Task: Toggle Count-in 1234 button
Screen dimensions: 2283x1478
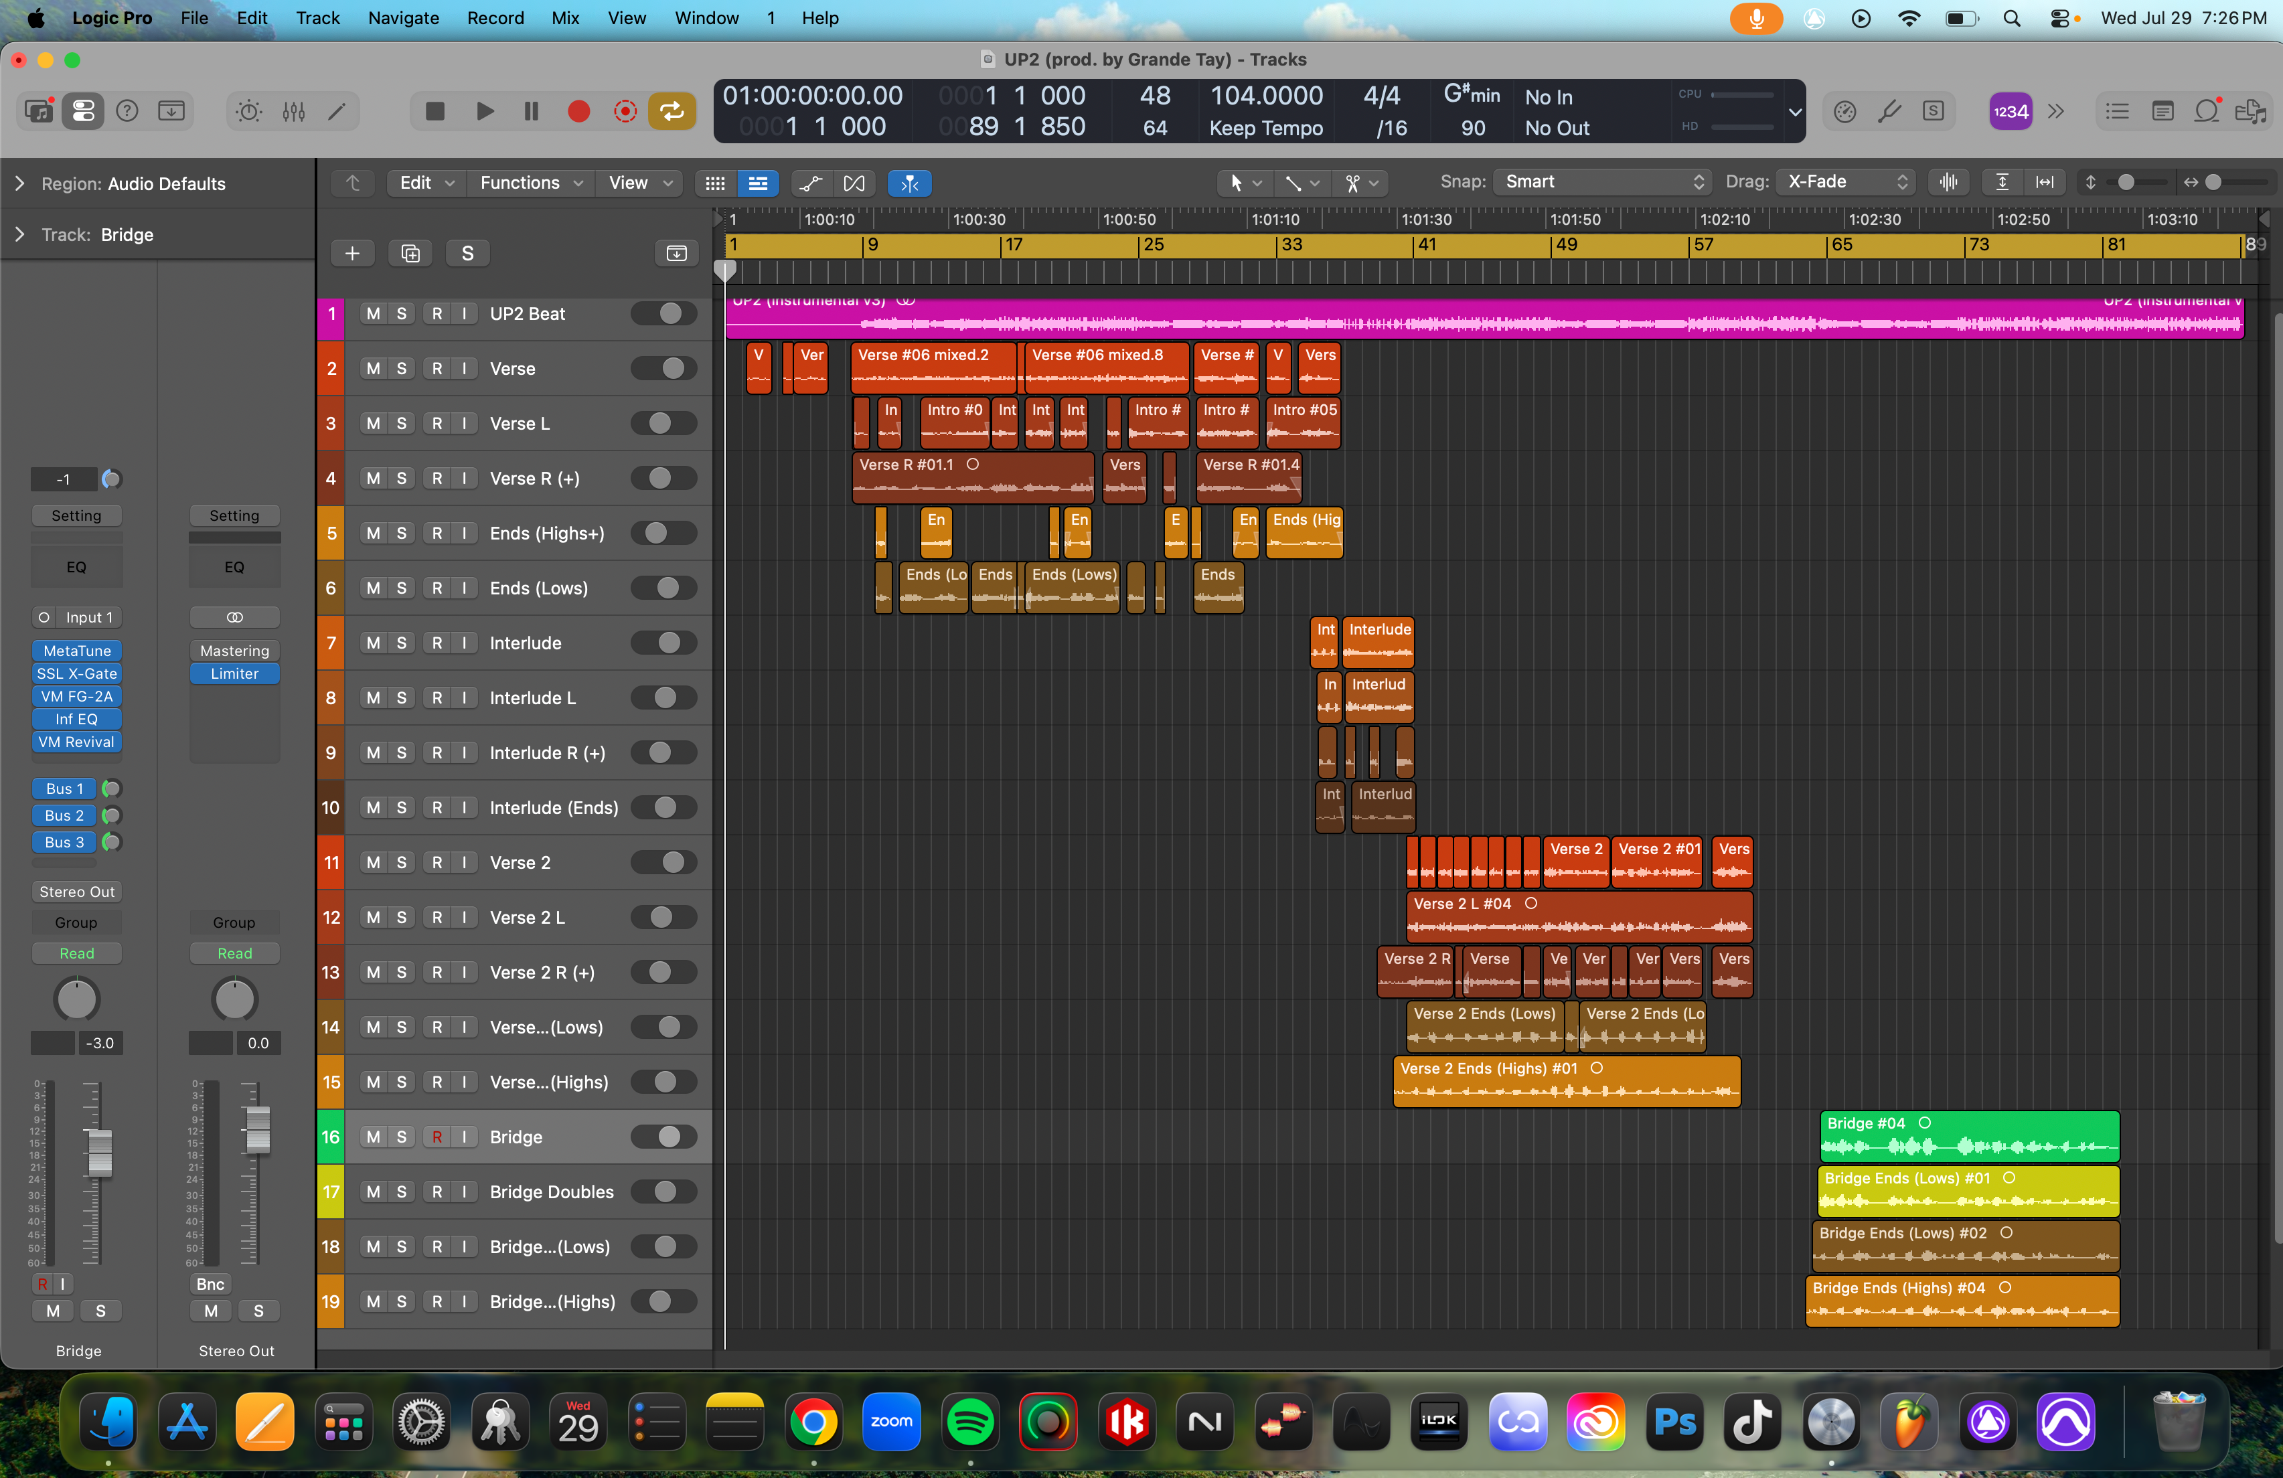Action: [2011, 111]
